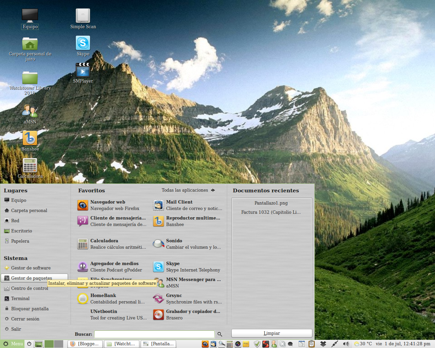Open Thunderbird from the notification area
Screen dimensions: 435x348
pos(213,344)
